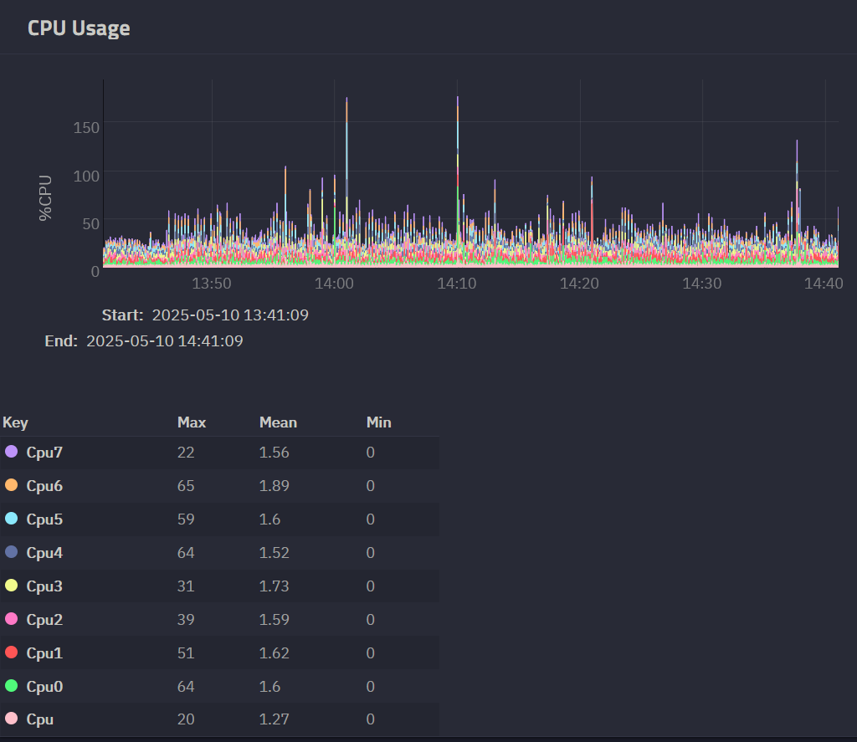Click Cpu4 mean value 1.52
The height and width of the screenshot is (742, 857).
[274, 553]
